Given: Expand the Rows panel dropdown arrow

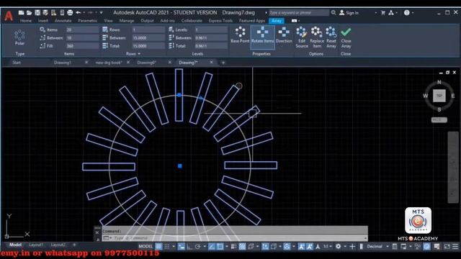Looking at the screenshot, I should pyautogui.click(x=139, y=54).
